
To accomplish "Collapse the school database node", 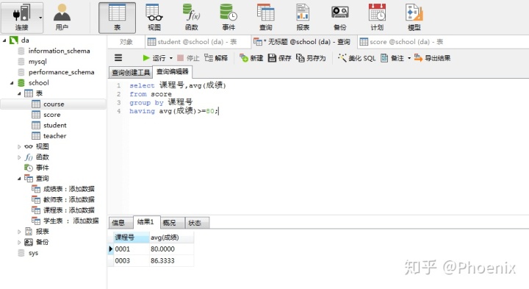I will point(12,82).
